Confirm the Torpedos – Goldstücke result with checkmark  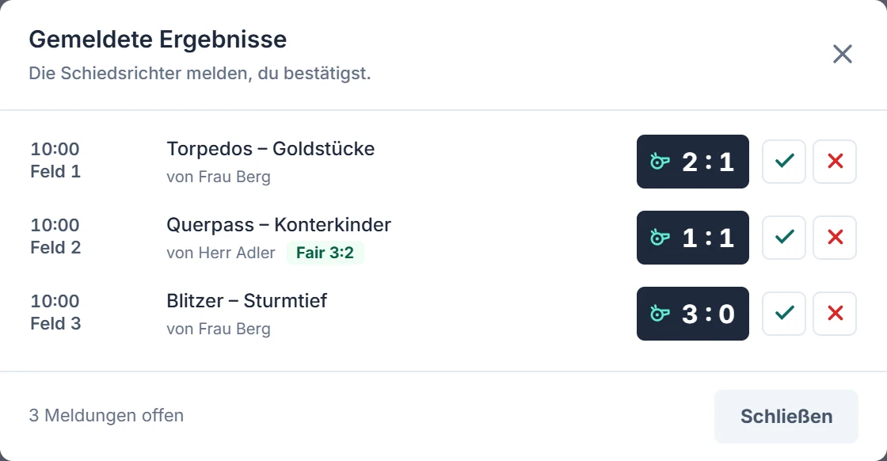(783, 162)
